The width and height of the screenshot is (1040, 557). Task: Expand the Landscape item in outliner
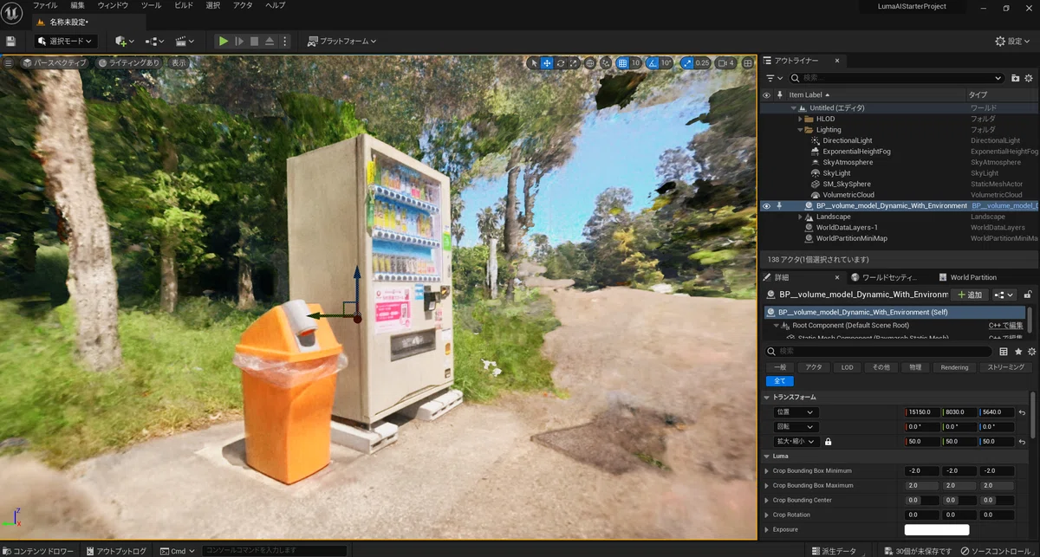[798, 217]
